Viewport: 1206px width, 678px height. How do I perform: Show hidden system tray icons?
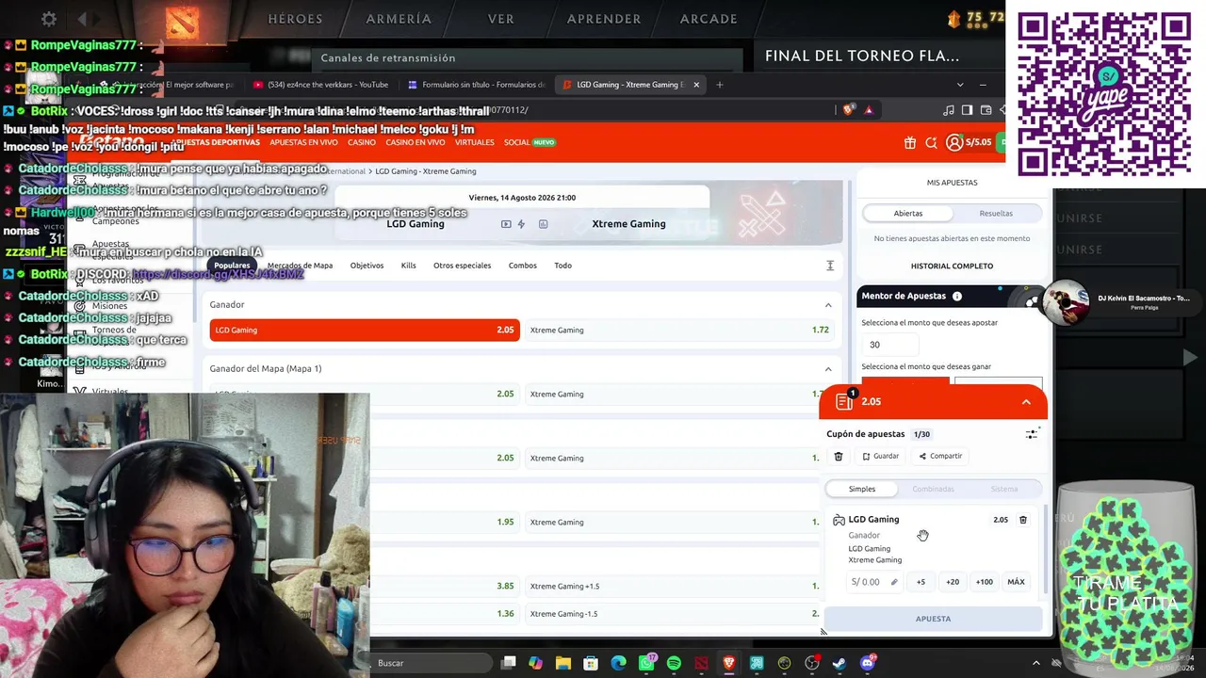[1035, 663]
